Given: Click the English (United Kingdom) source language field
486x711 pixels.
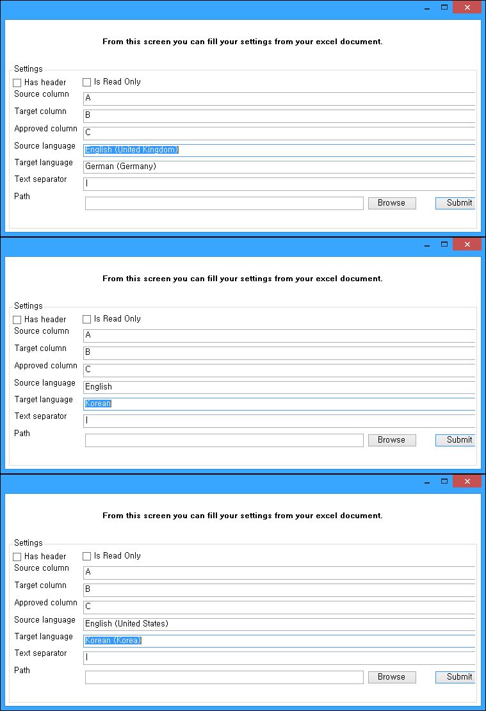Looking at the screenshot, I should (x=279, y=150).
